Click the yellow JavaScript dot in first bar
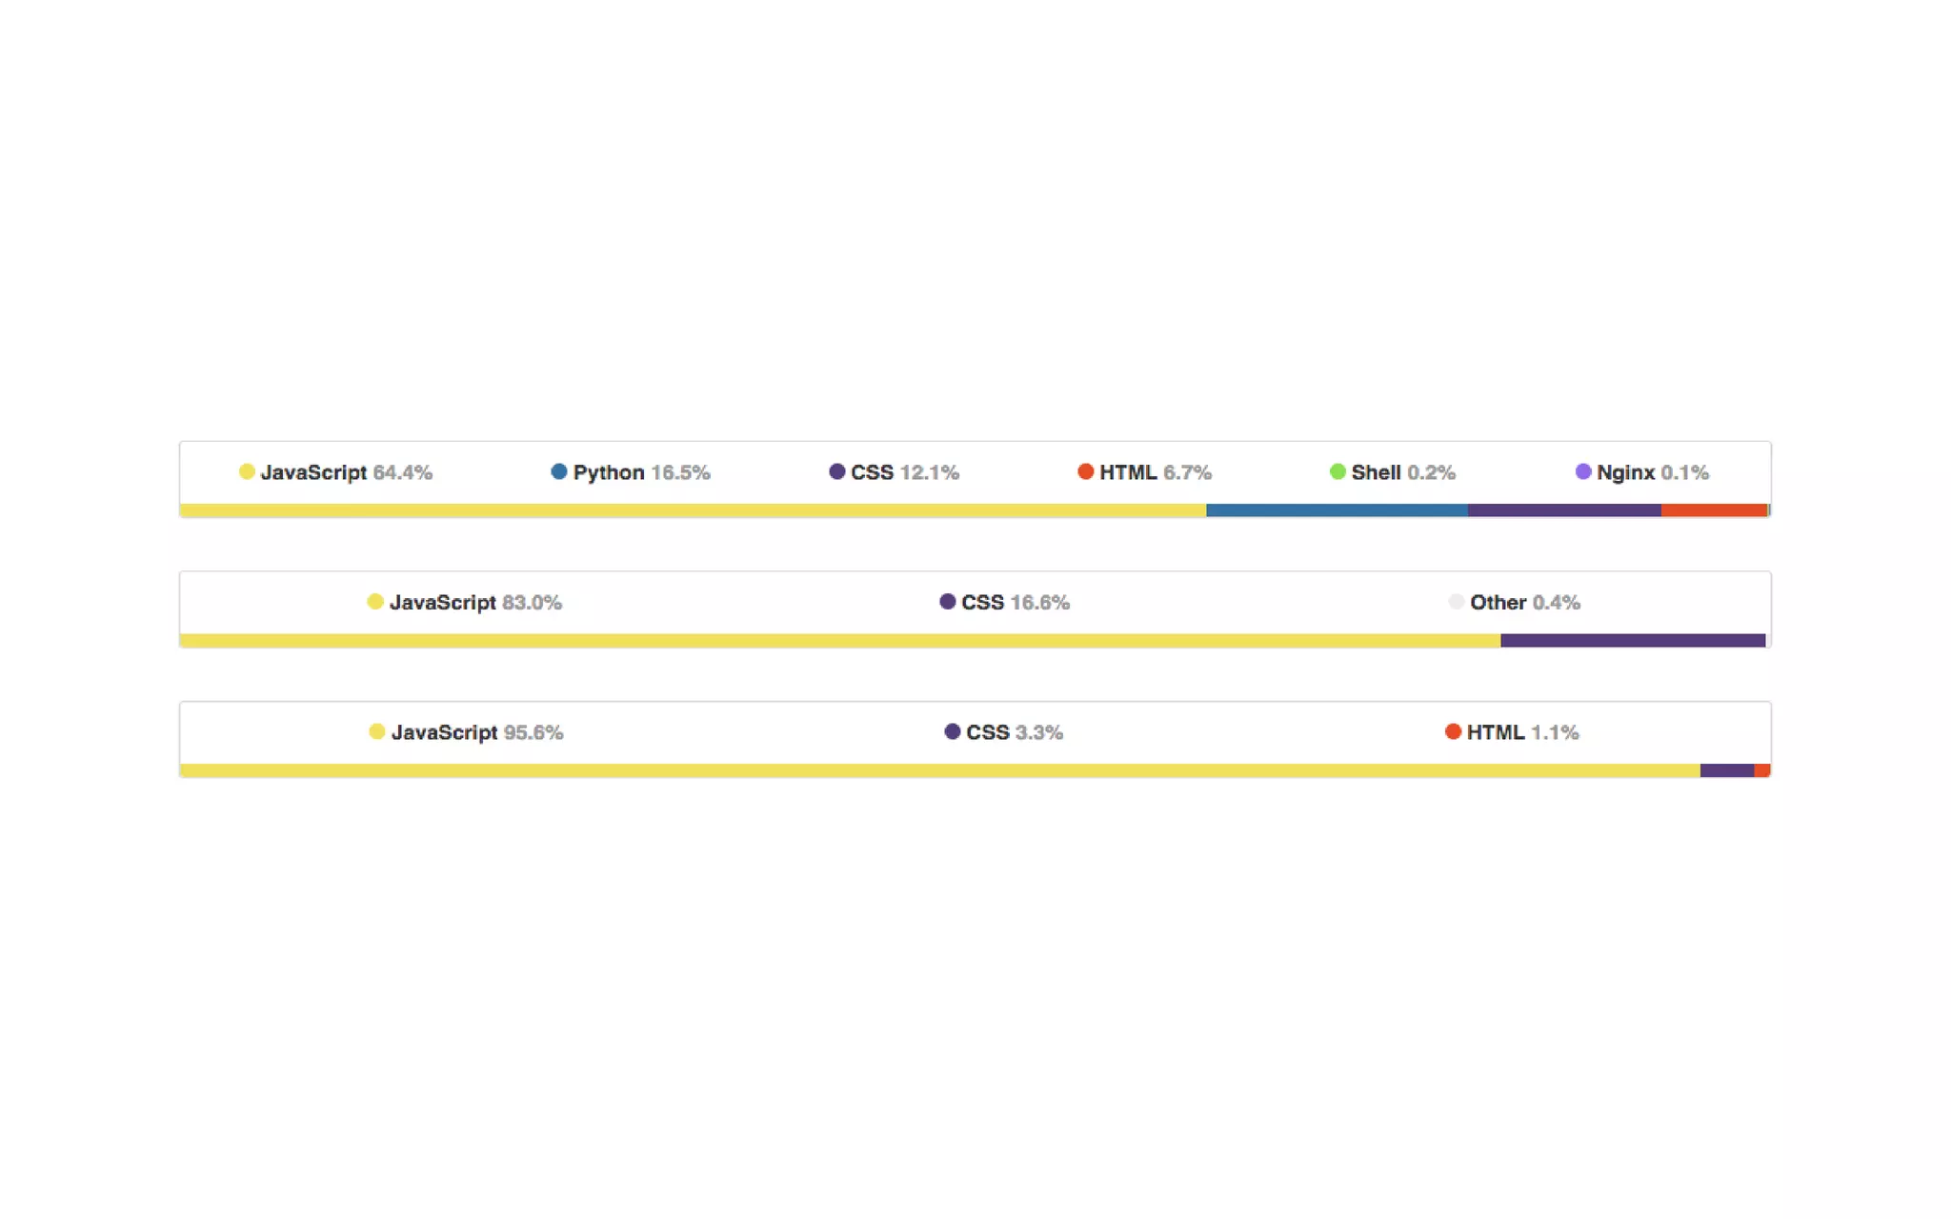 tap(247, 471)
